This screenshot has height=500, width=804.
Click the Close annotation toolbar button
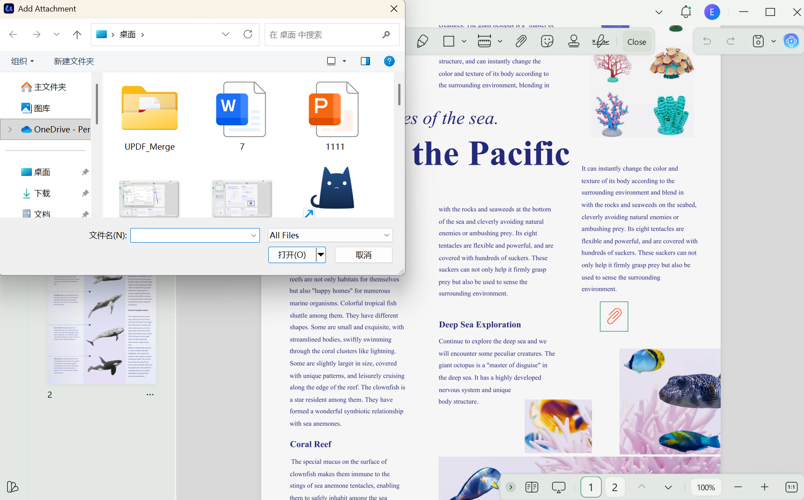coord(636,42)
